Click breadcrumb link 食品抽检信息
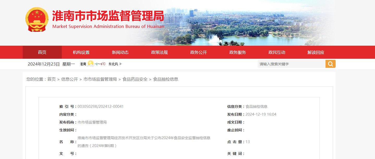The width and height of the screenshot is (375, 159). coord(166,79)
